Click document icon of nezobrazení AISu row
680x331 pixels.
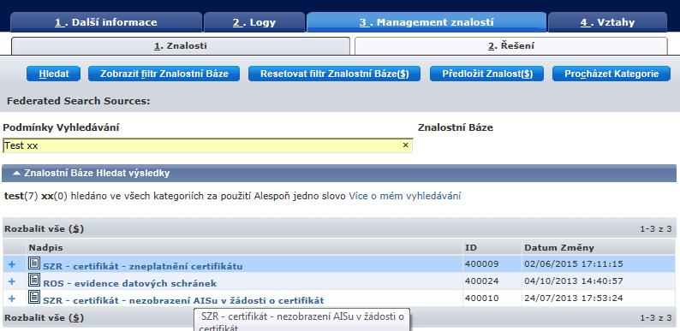click(x=34, y=297)
